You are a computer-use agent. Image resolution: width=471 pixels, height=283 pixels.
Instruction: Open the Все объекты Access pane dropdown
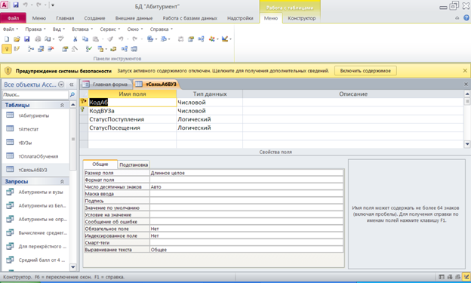(x=61, y=85)
